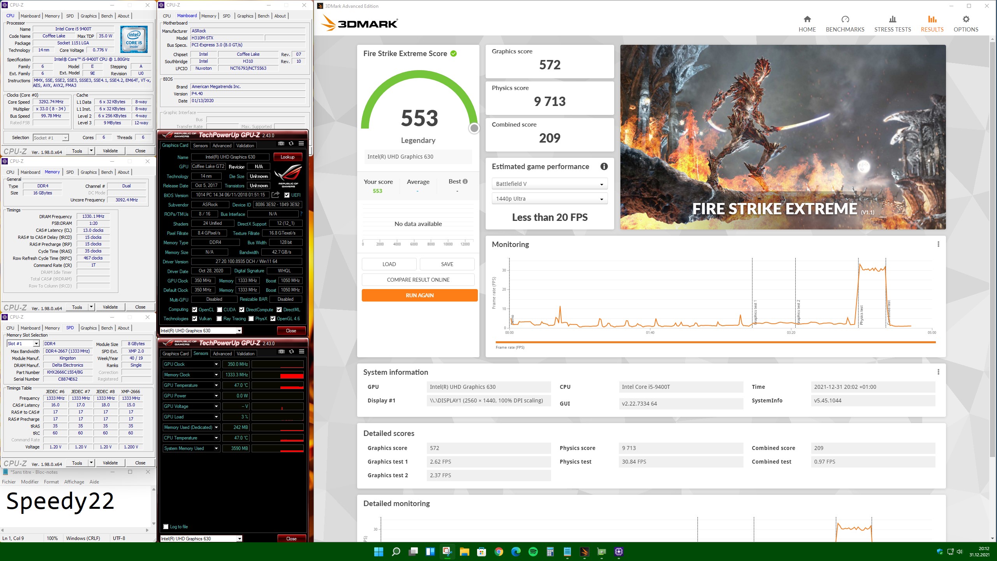The image size is (997, 561).
Task: Open hamburger menu in upper GPU-Z window
Action: point(301,144)
